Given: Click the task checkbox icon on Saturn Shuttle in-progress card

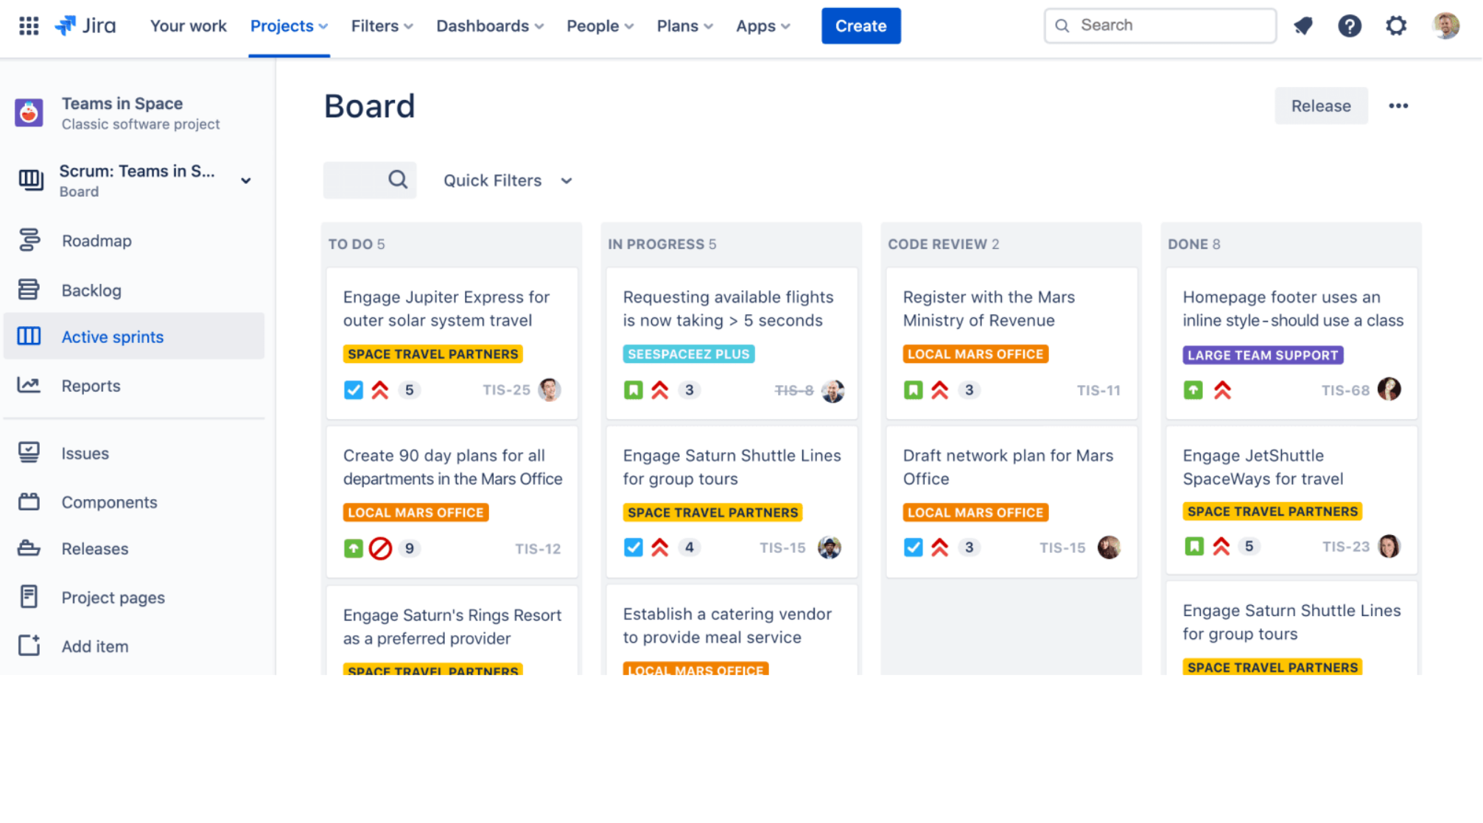Looking at the screenshot, I should point(633,548).
